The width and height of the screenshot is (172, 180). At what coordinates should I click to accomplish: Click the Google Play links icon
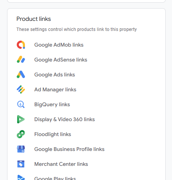point(21,177)
